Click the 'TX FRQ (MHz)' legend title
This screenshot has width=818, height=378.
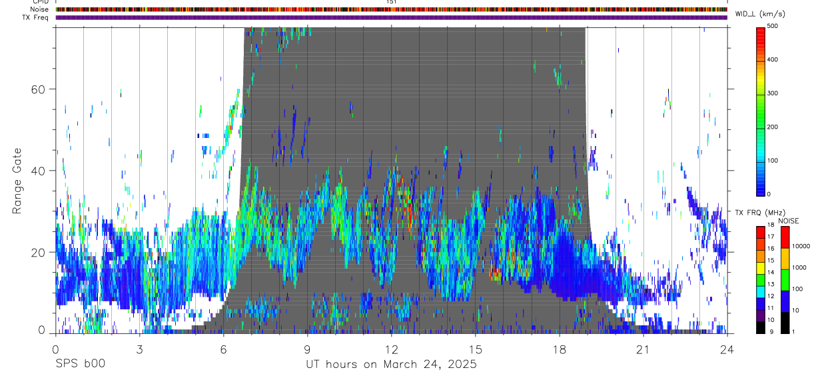click(759, 213)
